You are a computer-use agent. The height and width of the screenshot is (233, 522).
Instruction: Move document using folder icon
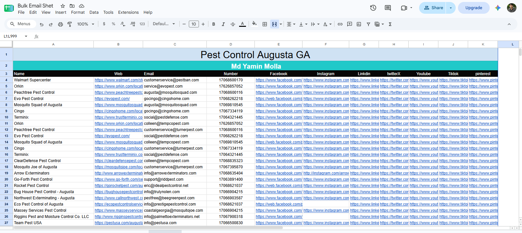(x=72, y=6)
